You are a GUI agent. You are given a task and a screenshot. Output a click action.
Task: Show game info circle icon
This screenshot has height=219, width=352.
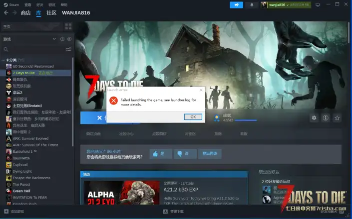tap(326, 117)
